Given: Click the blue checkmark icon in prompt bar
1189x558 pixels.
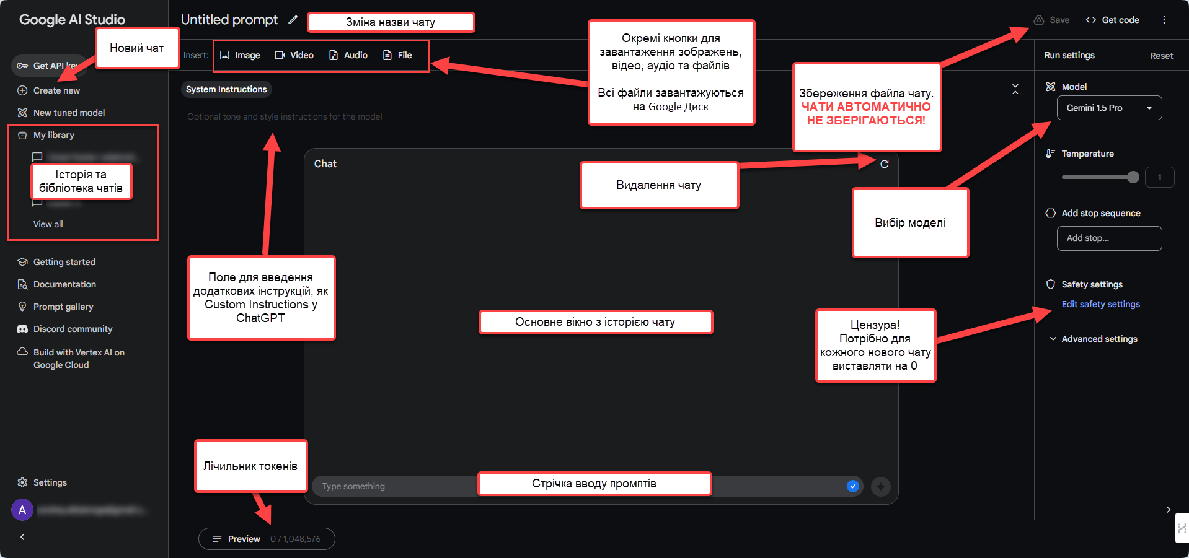Looking at the screenshot, I should tap(853, 486).
